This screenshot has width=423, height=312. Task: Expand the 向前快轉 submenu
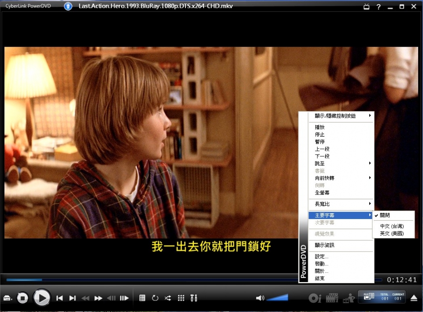tap(335, 178)
